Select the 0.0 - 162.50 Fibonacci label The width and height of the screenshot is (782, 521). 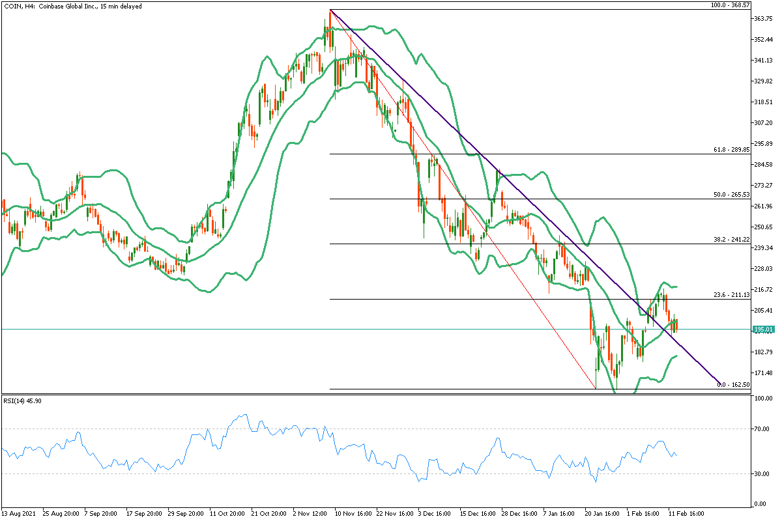click(733, 385)
